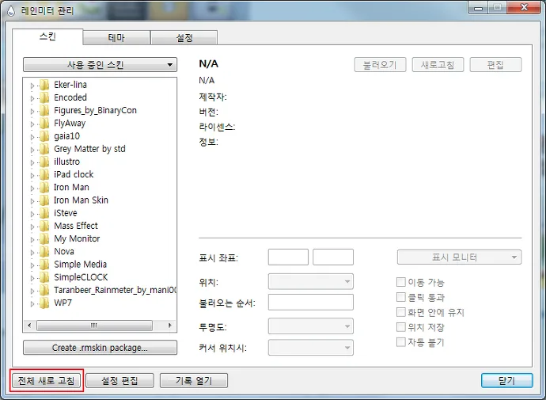Click the 닫기 button
546x400 pixels.
[x=507, y=380]
